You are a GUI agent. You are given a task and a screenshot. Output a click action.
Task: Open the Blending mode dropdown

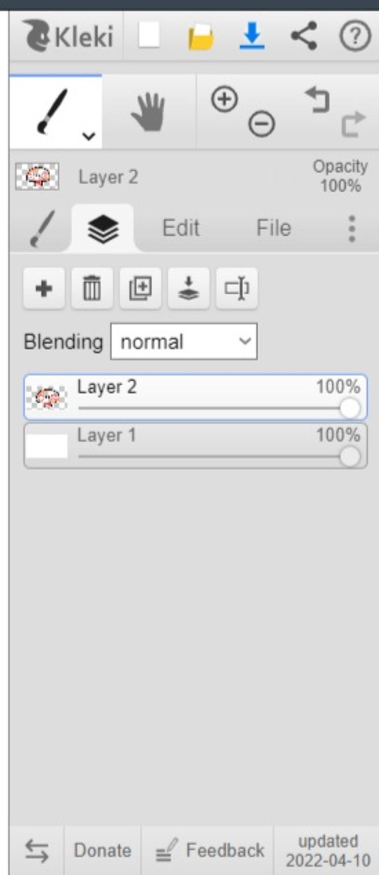(184, 341)
